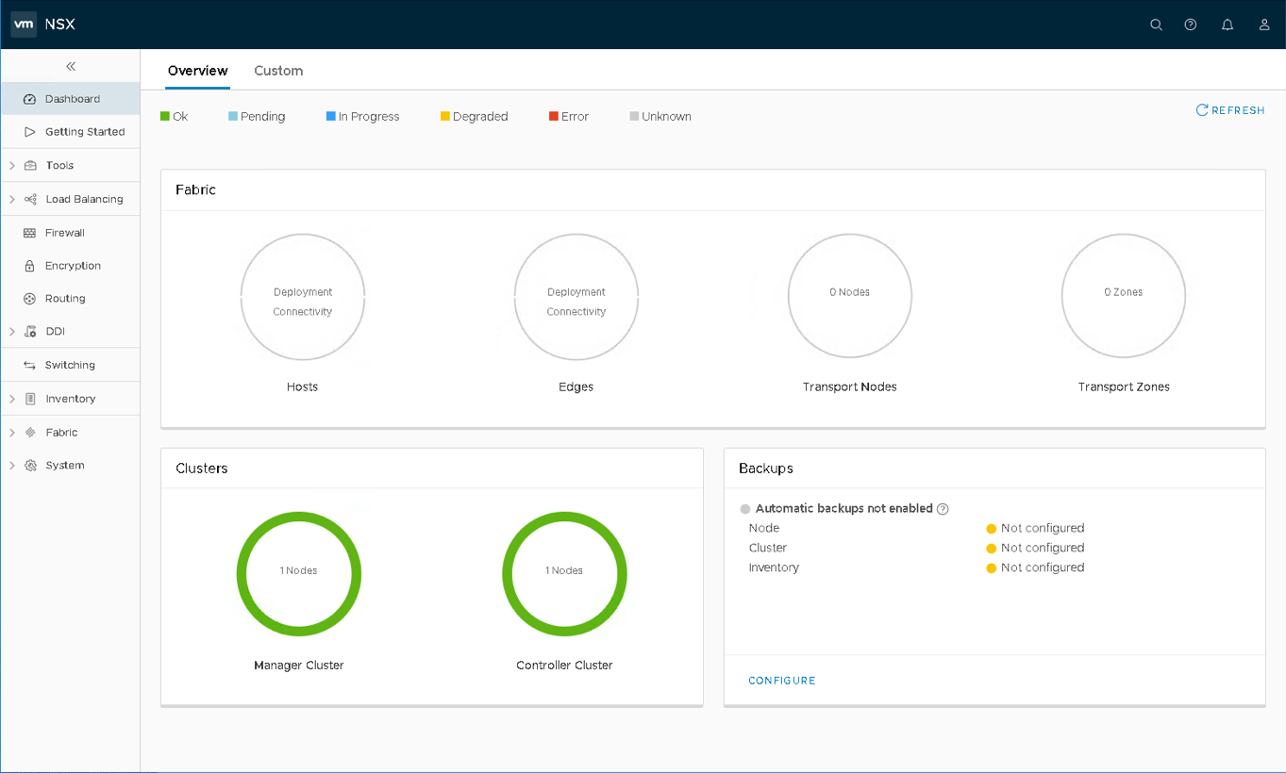Expand the System section chevron
This screenshot has width=1286, height=773.
[12, 466]
